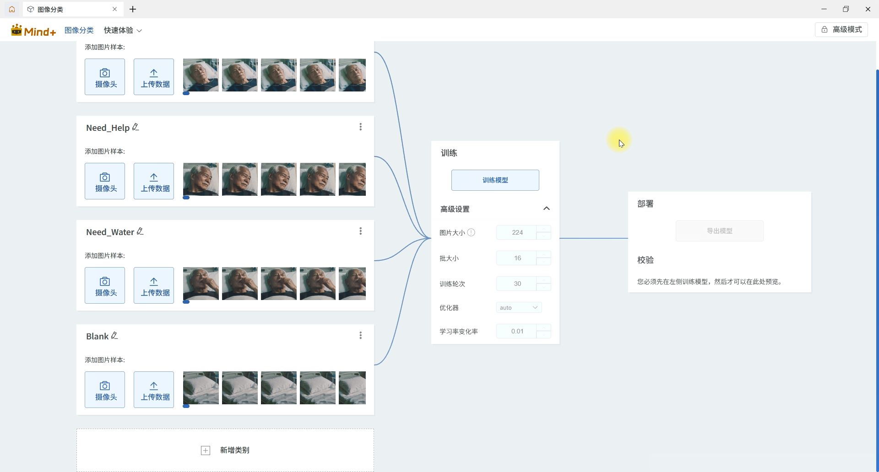Open the three-dot menu for Blank
This screenshot has width=879, height=472.
pos(361,336)
